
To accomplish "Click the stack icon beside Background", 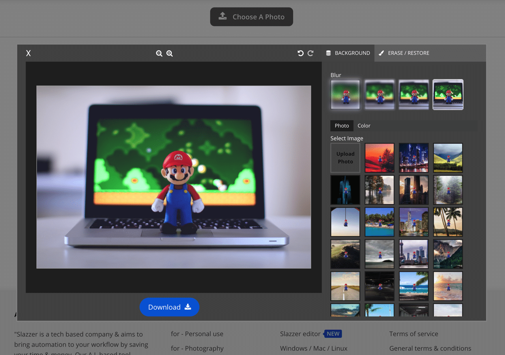I will 328,53.
